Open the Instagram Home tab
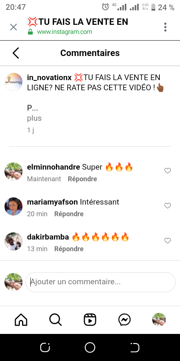Viewport: 180px width, 361px height. [21, 320]
